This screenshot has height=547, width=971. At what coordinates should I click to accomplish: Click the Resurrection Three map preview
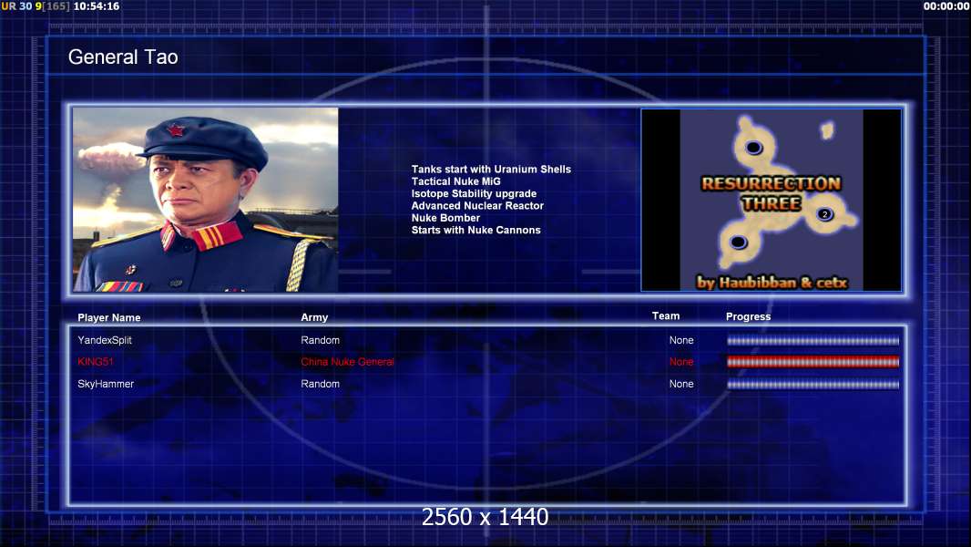pos(771,200)
